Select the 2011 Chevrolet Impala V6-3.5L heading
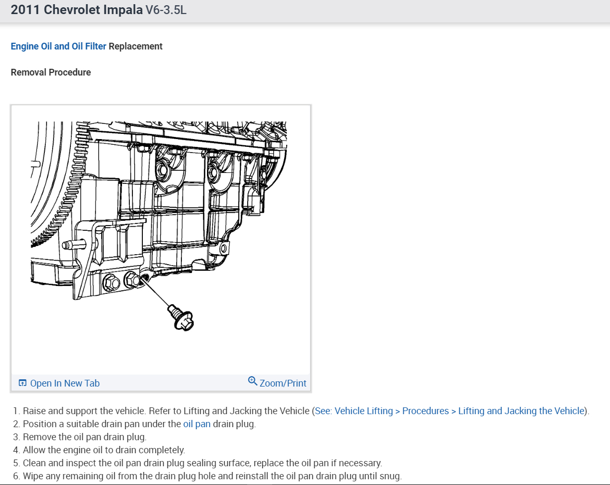This screenshot has width=610, height=485. tap(99, 10)
